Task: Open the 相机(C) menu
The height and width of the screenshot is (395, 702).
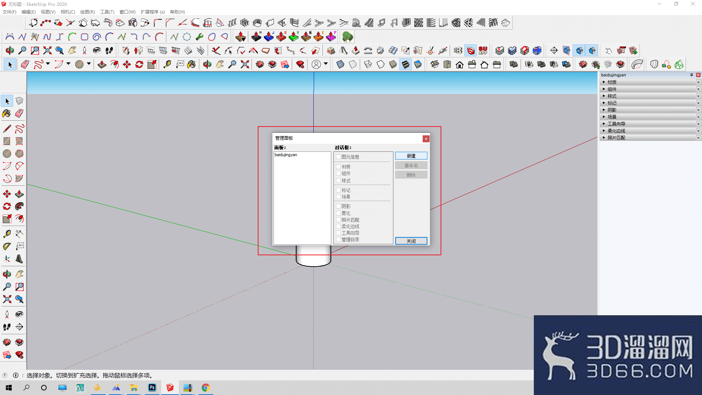Action: pyautogui.click(x=68, y=12)
